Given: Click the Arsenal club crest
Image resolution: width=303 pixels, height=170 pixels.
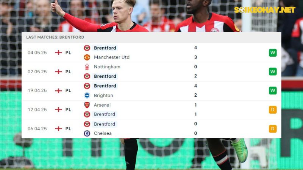Looking at the screenshot, I should click(x=87, y=105).
